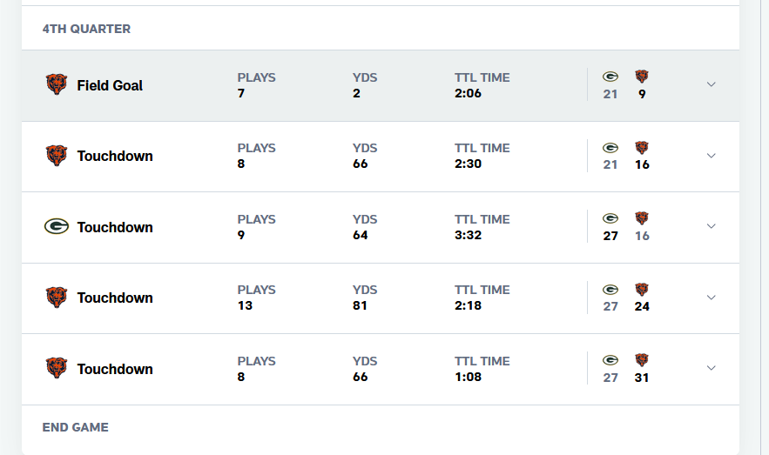This screenshot has height=455, width=769.
Task: Expand the 13-play touchdown drive chevron
Action: pos(712,298)
